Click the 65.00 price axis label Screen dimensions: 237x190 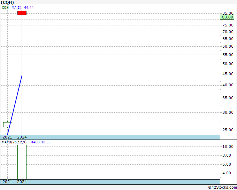[x=228, y=39]
